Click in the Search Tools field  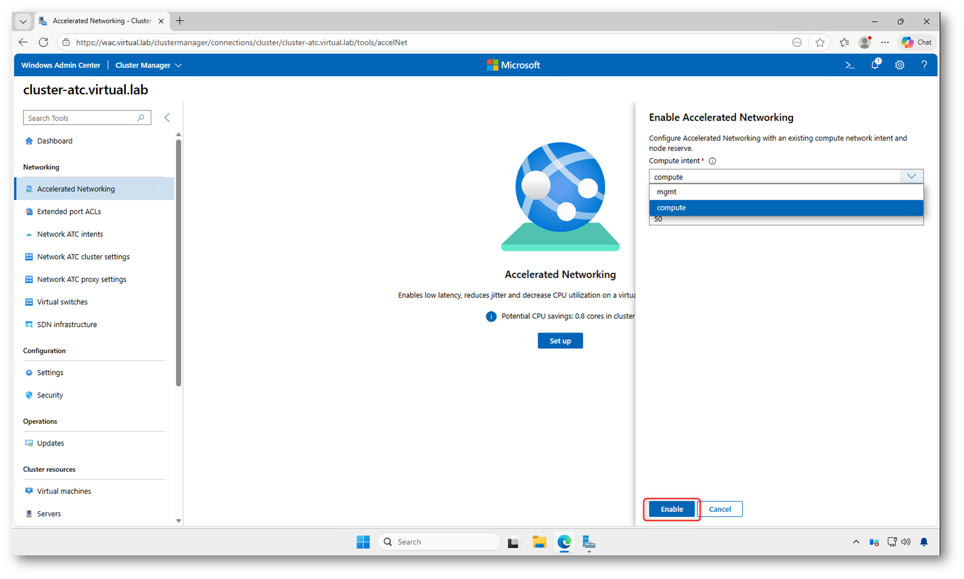[x=79, y=118]
